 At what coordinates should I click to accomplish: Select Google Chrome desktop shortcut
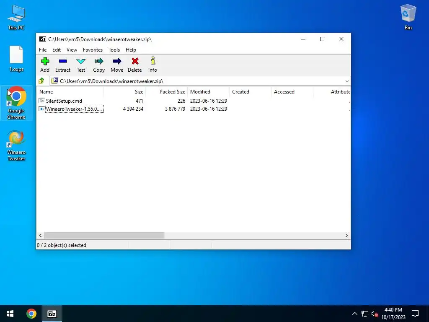coord(16,103)
